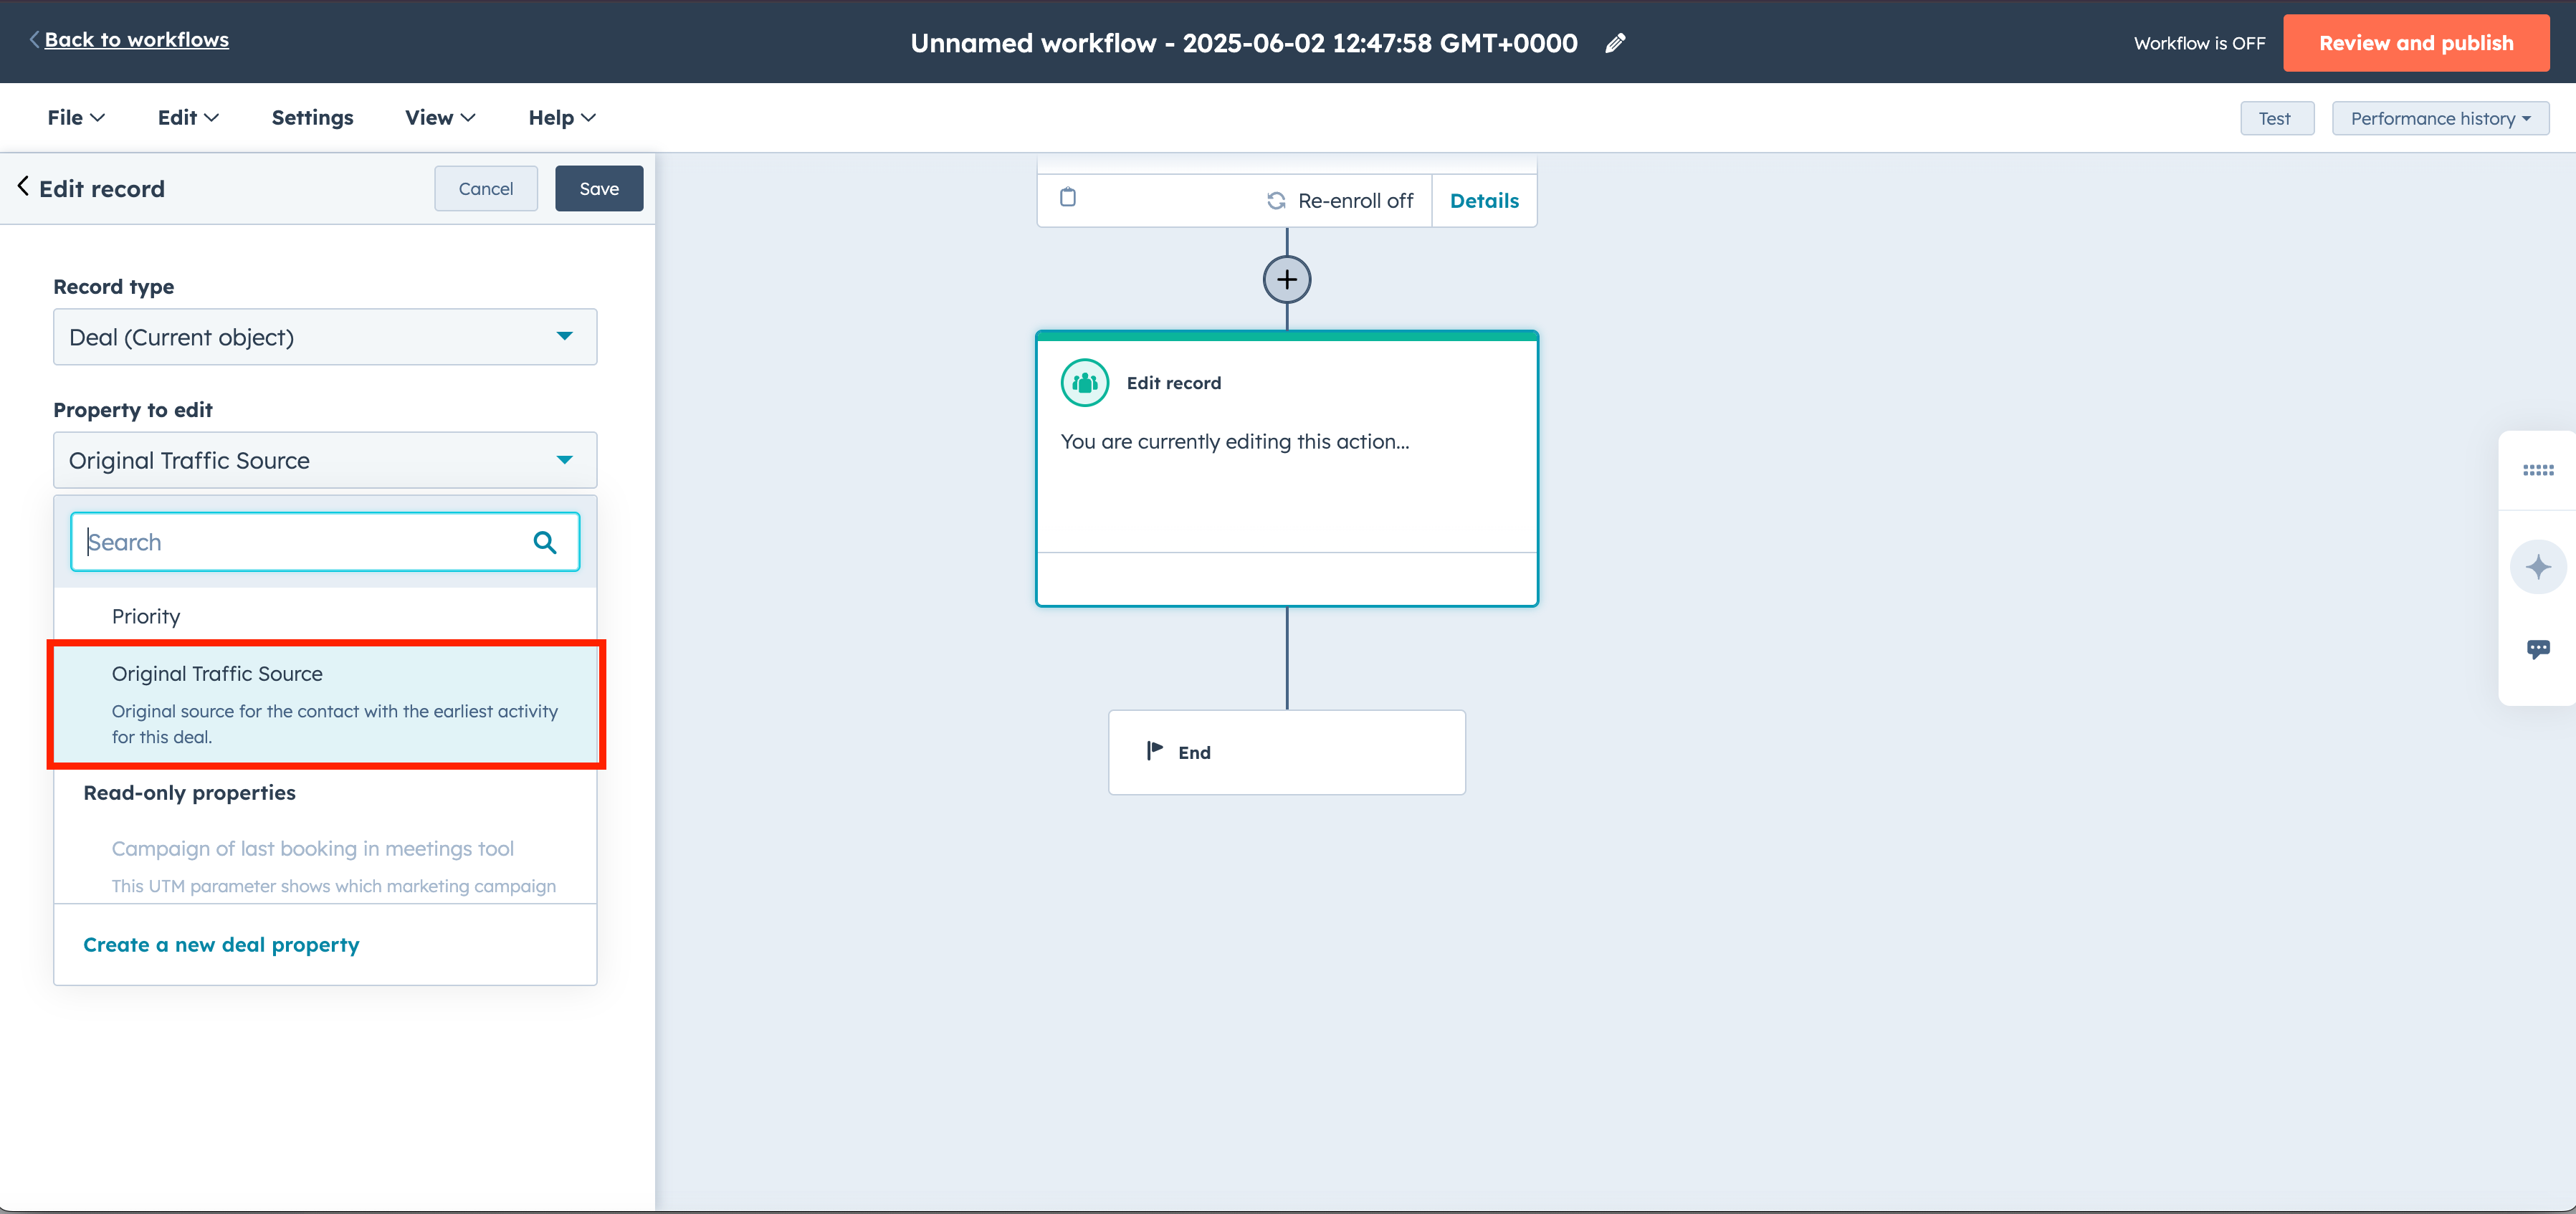This screenshot has width=2576, height=1214.
Task: Click the Workflow is OFF status
Action: pos(2199,44)
